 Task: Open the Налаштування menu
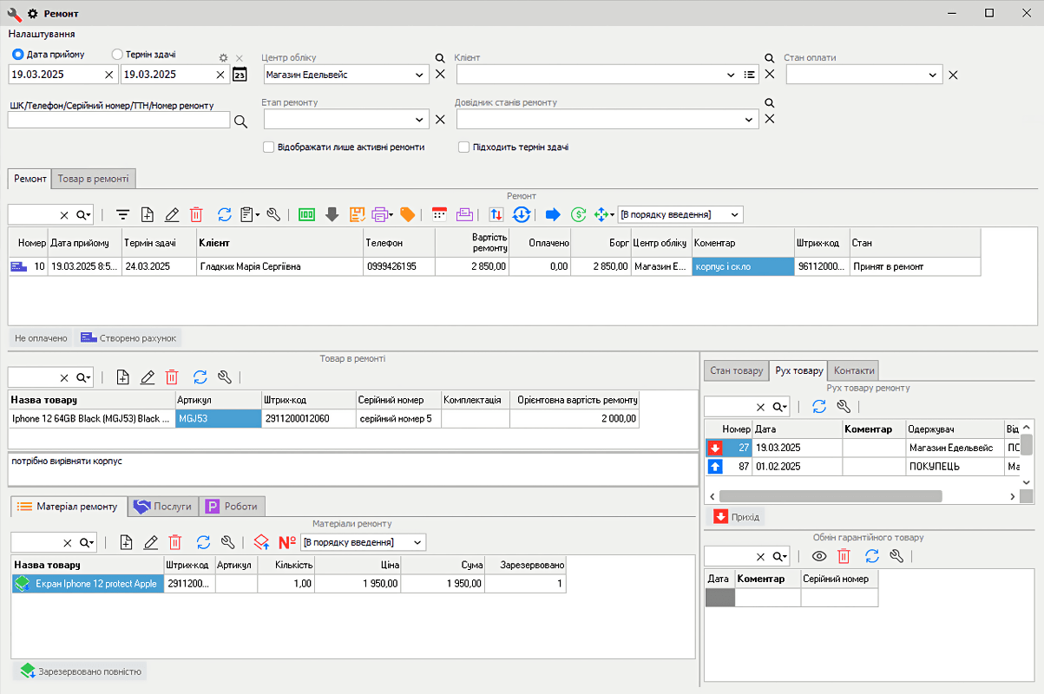42,34
